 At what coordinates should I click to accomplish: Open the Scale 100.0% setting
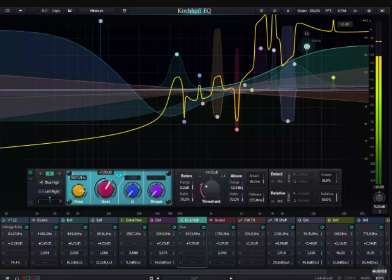[309, 11]
